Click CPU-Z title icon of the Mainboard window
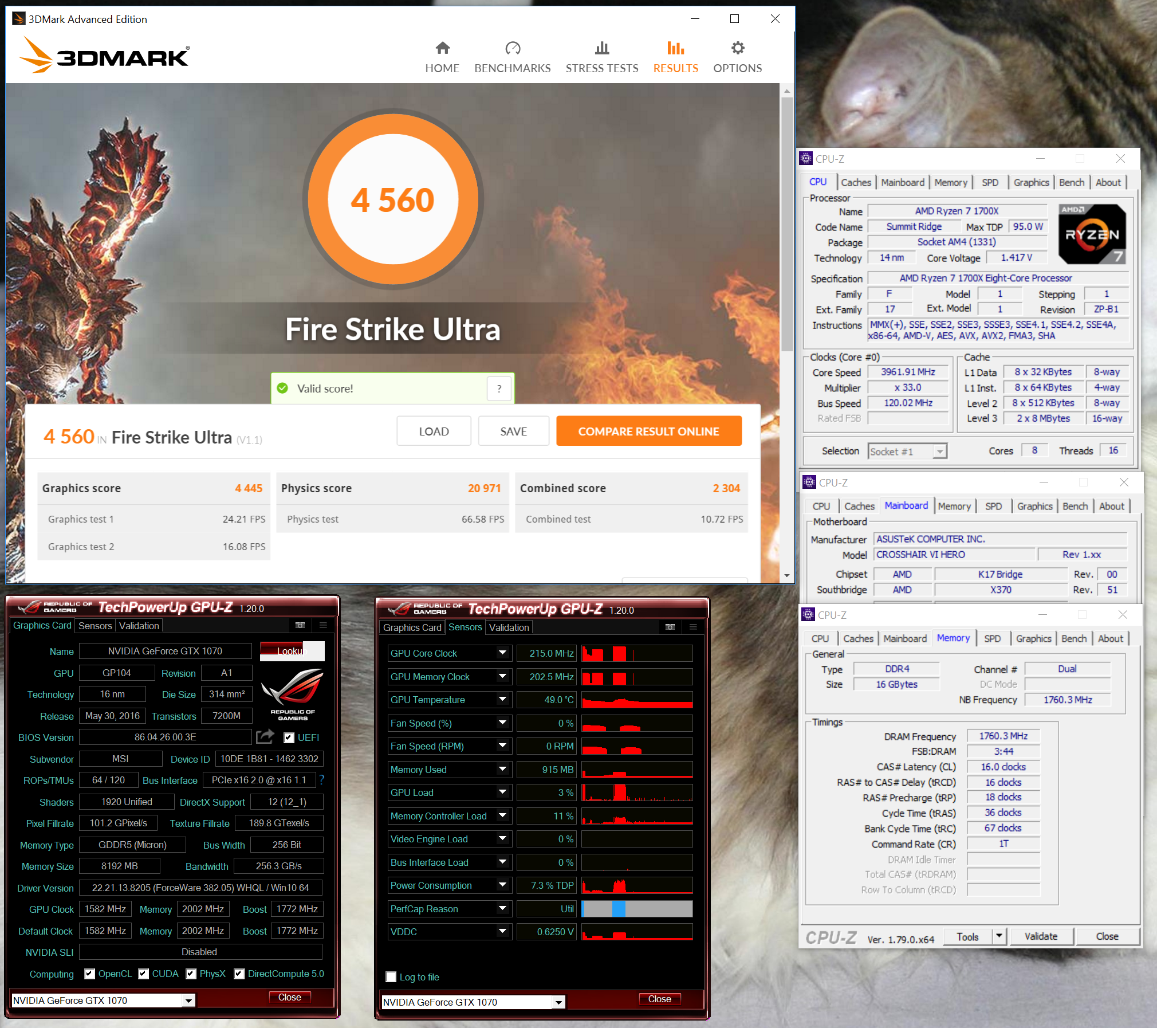 (x=809, y=482)
